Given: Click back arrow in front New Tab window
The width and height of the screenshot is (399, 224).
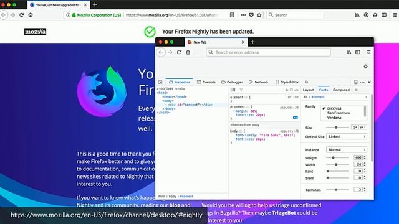Looking at the screenshot, I should 161,52.
